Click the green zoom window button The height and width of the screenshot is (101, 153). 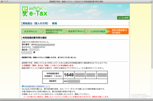[7, 2]
